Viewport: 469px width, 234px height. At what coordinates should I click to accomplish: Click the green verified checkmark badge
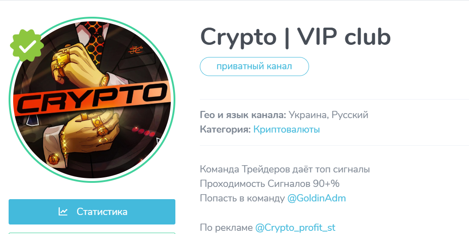pos(27,45)
